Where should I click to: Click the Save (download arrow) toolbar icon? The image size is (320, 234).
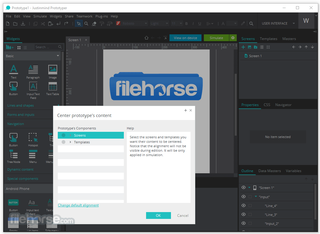tap(23, 24)
